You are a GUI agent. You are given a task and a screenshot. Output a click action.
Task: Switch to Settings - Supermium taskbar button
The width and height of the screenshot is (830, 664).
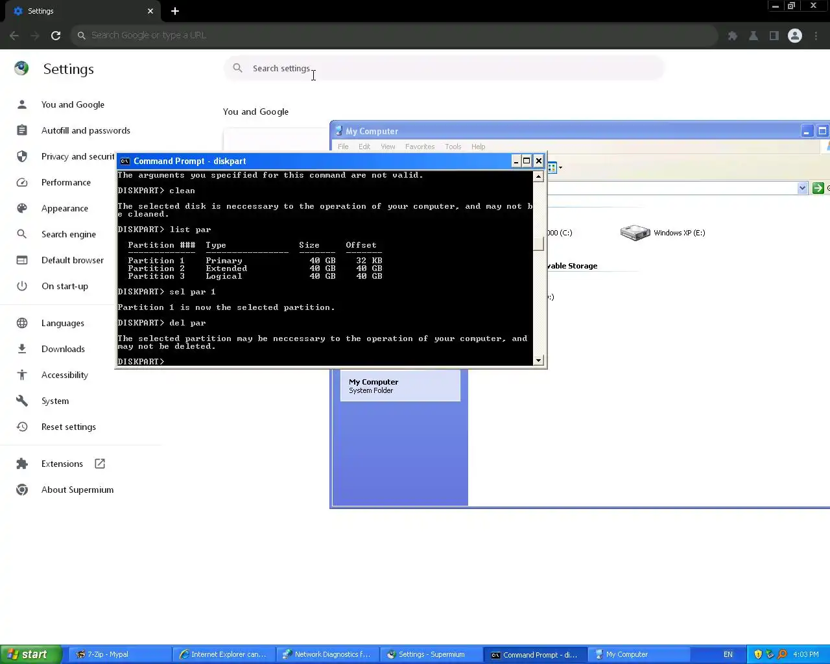(x=431, y=654)
